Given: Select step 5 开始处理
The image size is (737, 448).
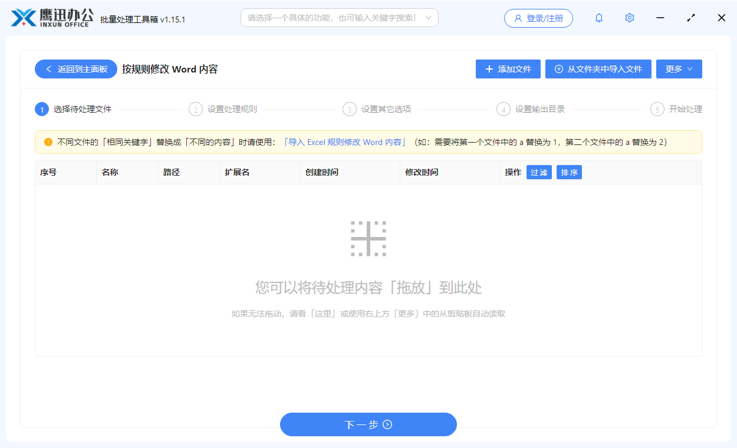Looking at the screenshot, I should [x=676, y=109].
